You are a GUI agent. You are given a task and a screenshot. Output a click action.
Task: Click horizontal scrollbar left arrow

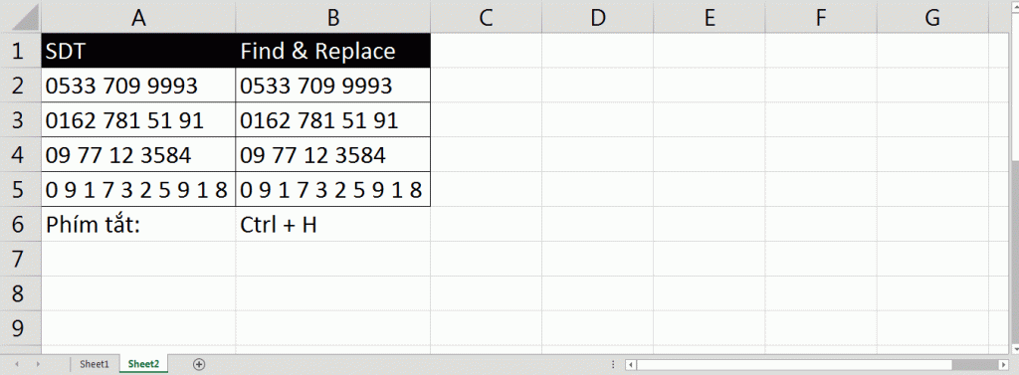630,365
